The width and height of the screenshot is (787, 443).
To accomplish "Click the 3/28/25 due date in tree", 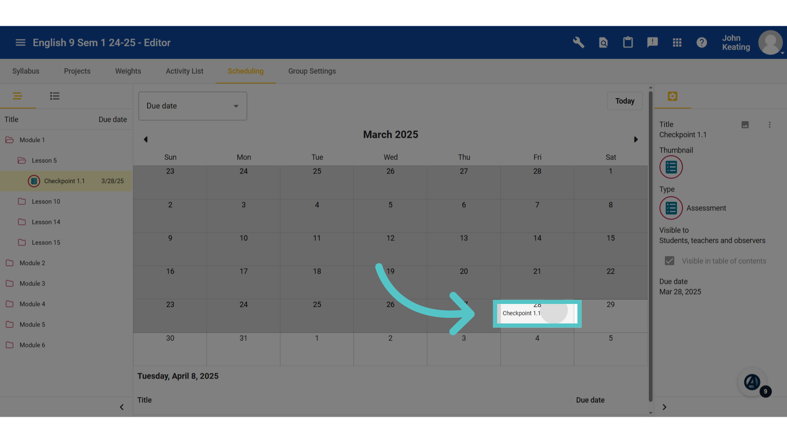I will tap(112, 181).
